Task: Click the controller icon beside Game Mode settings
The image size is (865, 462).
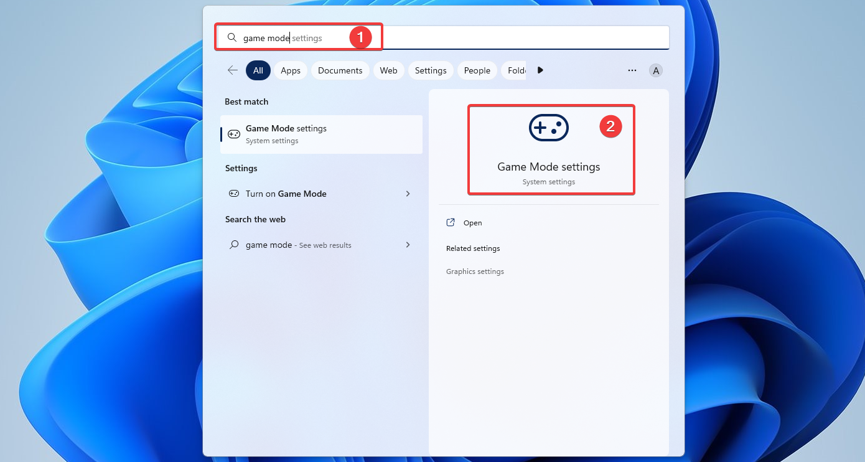Action: [234, 134]
